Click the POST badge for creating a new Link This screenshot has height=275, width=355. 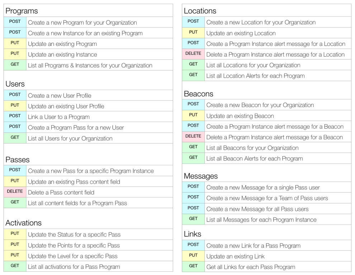pos(193,245)
